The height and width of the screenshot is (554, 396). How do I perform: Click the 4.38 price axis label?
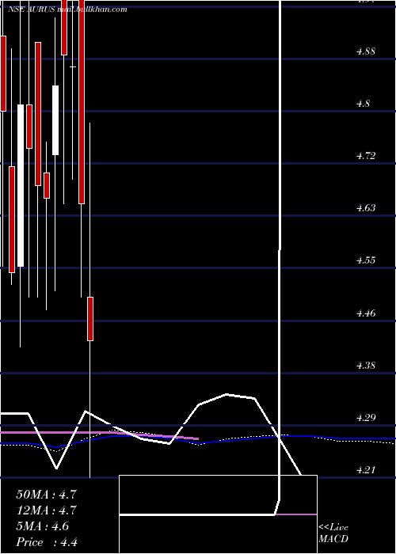366,366
